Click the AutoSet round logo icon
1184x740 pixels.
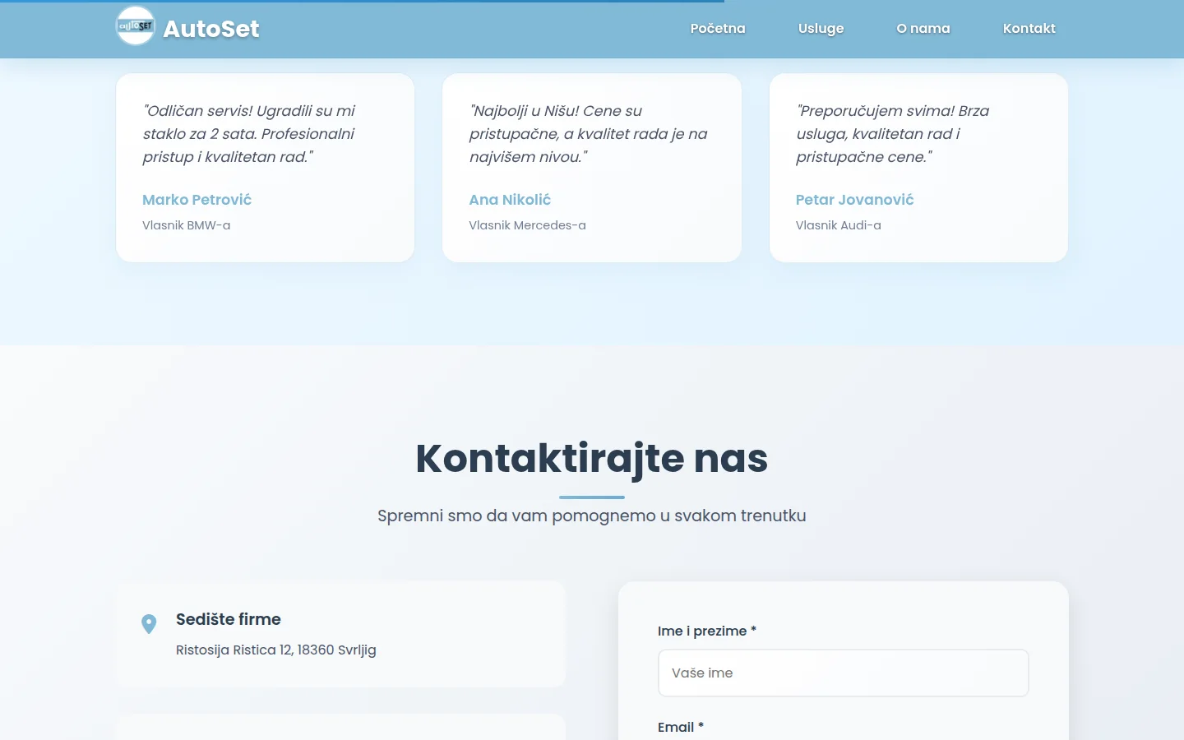tap(136, 26)
